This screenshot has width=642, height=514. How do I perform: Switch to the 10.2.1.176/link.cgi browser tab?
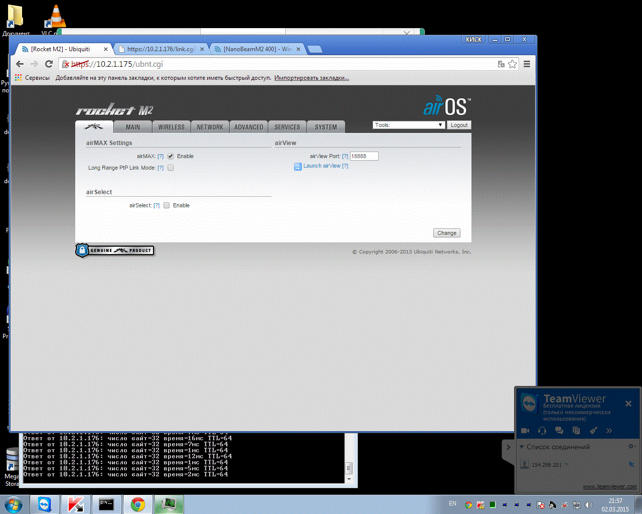point(160,49)
